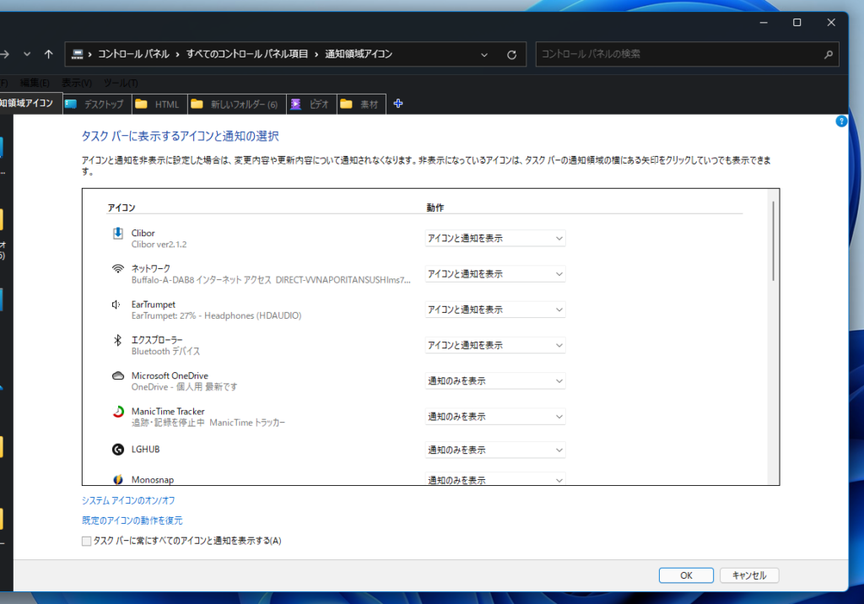864x604 pixels.
Task: Go to コントロール パネル in the breadcrumb
Action: (x=133, y=54)
